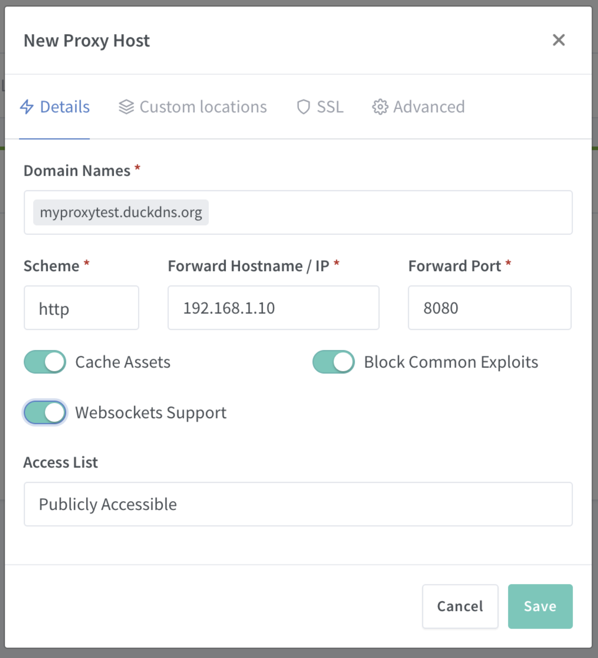The height and width of the screenshot is (658, 598).
Task: Open the Scheme dropdown showing http
Action: click(x=81, y=308)
